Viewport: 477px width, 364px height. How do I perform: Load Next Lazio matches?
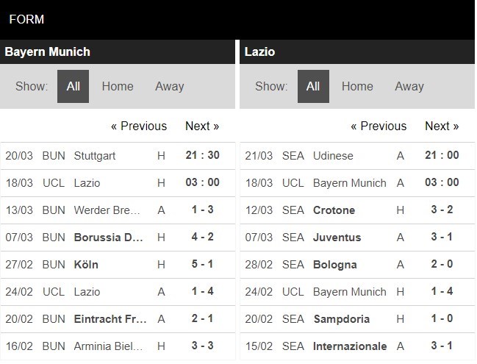(442, 126)
